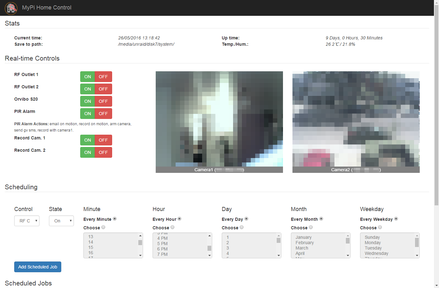Pick 5 PM in Hour list
This screenshot has height=288, width=439.
click(180, 244)
